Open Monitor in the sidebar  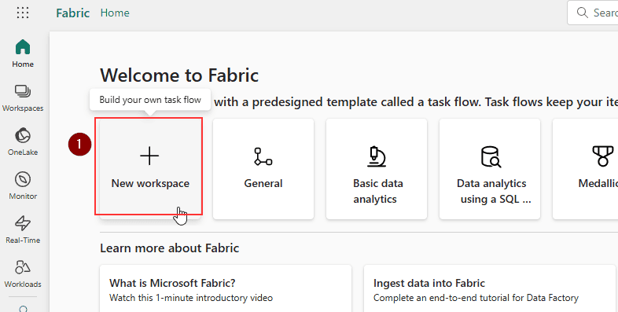[x=23, y=185]
